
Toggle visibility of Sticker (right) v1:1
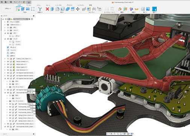pyautogui.click(x=8, y=67)
